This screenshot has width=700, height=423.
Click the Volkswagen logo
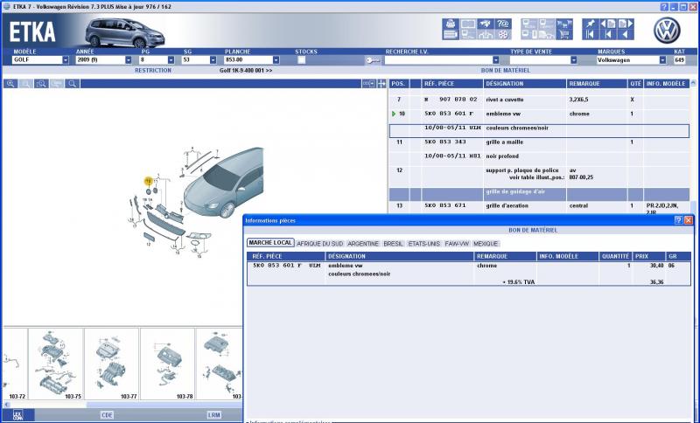tap(667, 31)
